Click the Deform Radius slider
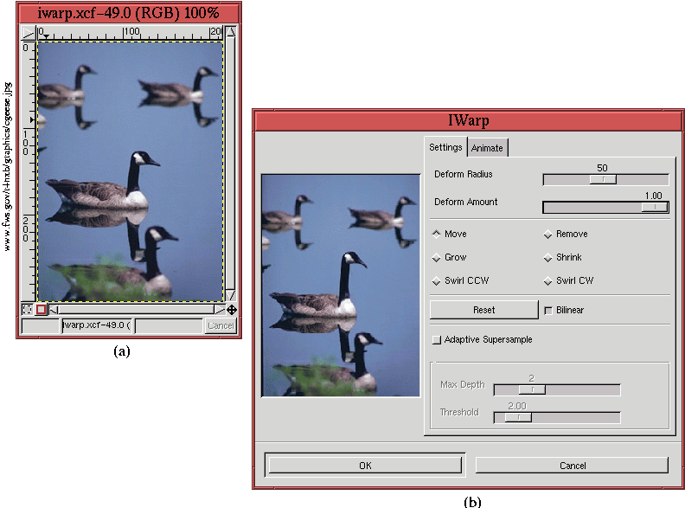The width and height of the screenshot is (685, 508). coord(605,179)
